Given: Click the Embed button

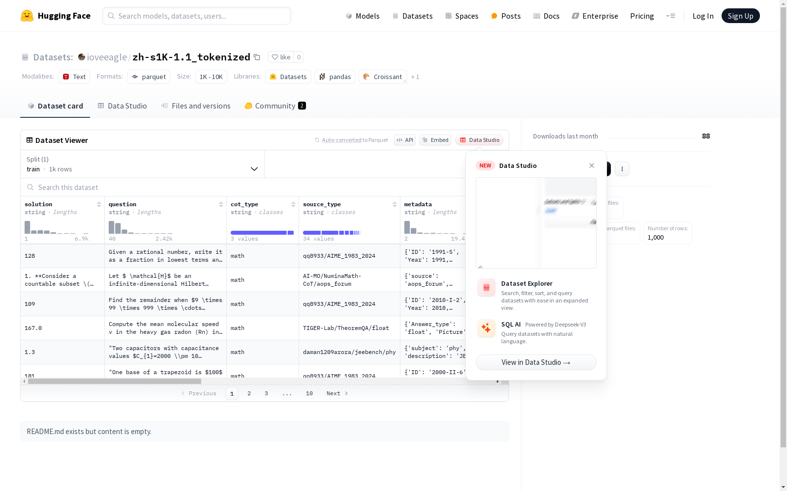Looking at the screenshot, I should [435, 140].
